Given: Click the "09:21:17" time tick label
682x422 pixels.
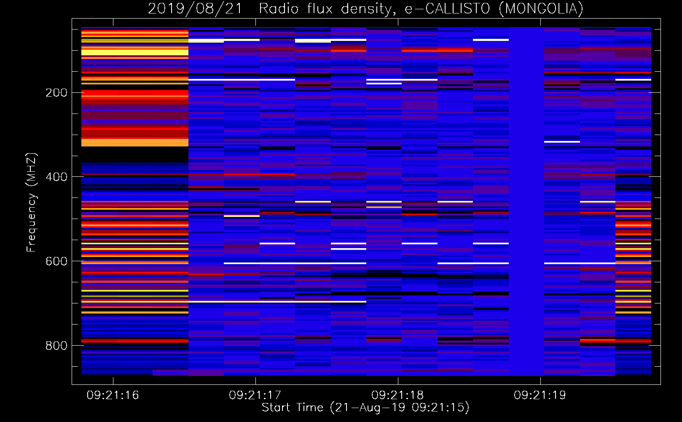Looking at the screenshot, I should (255, 395).
